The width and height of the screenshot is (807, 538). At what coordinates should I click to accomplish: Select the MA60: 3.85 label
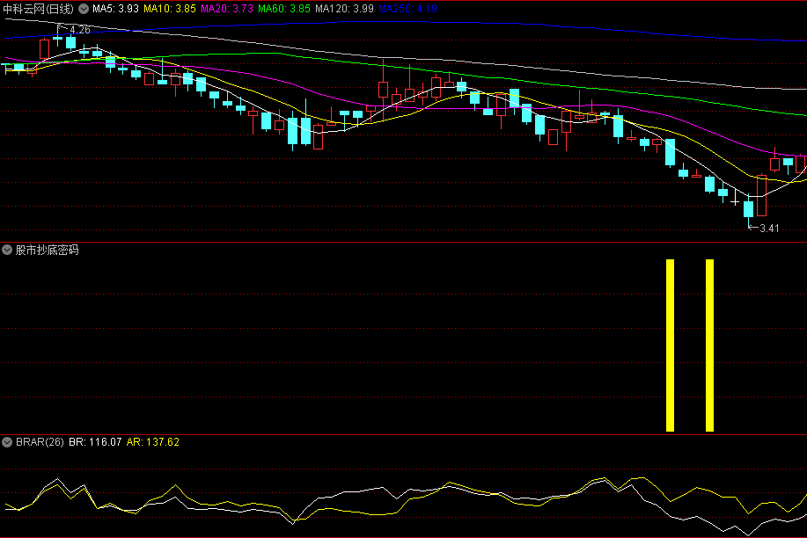coord(284,9)
